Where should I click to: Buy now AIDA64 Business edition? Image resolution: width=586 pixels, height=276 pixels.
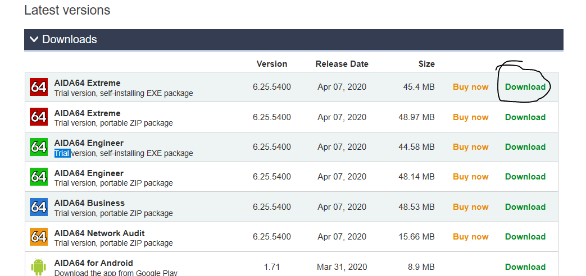(470, 207)
